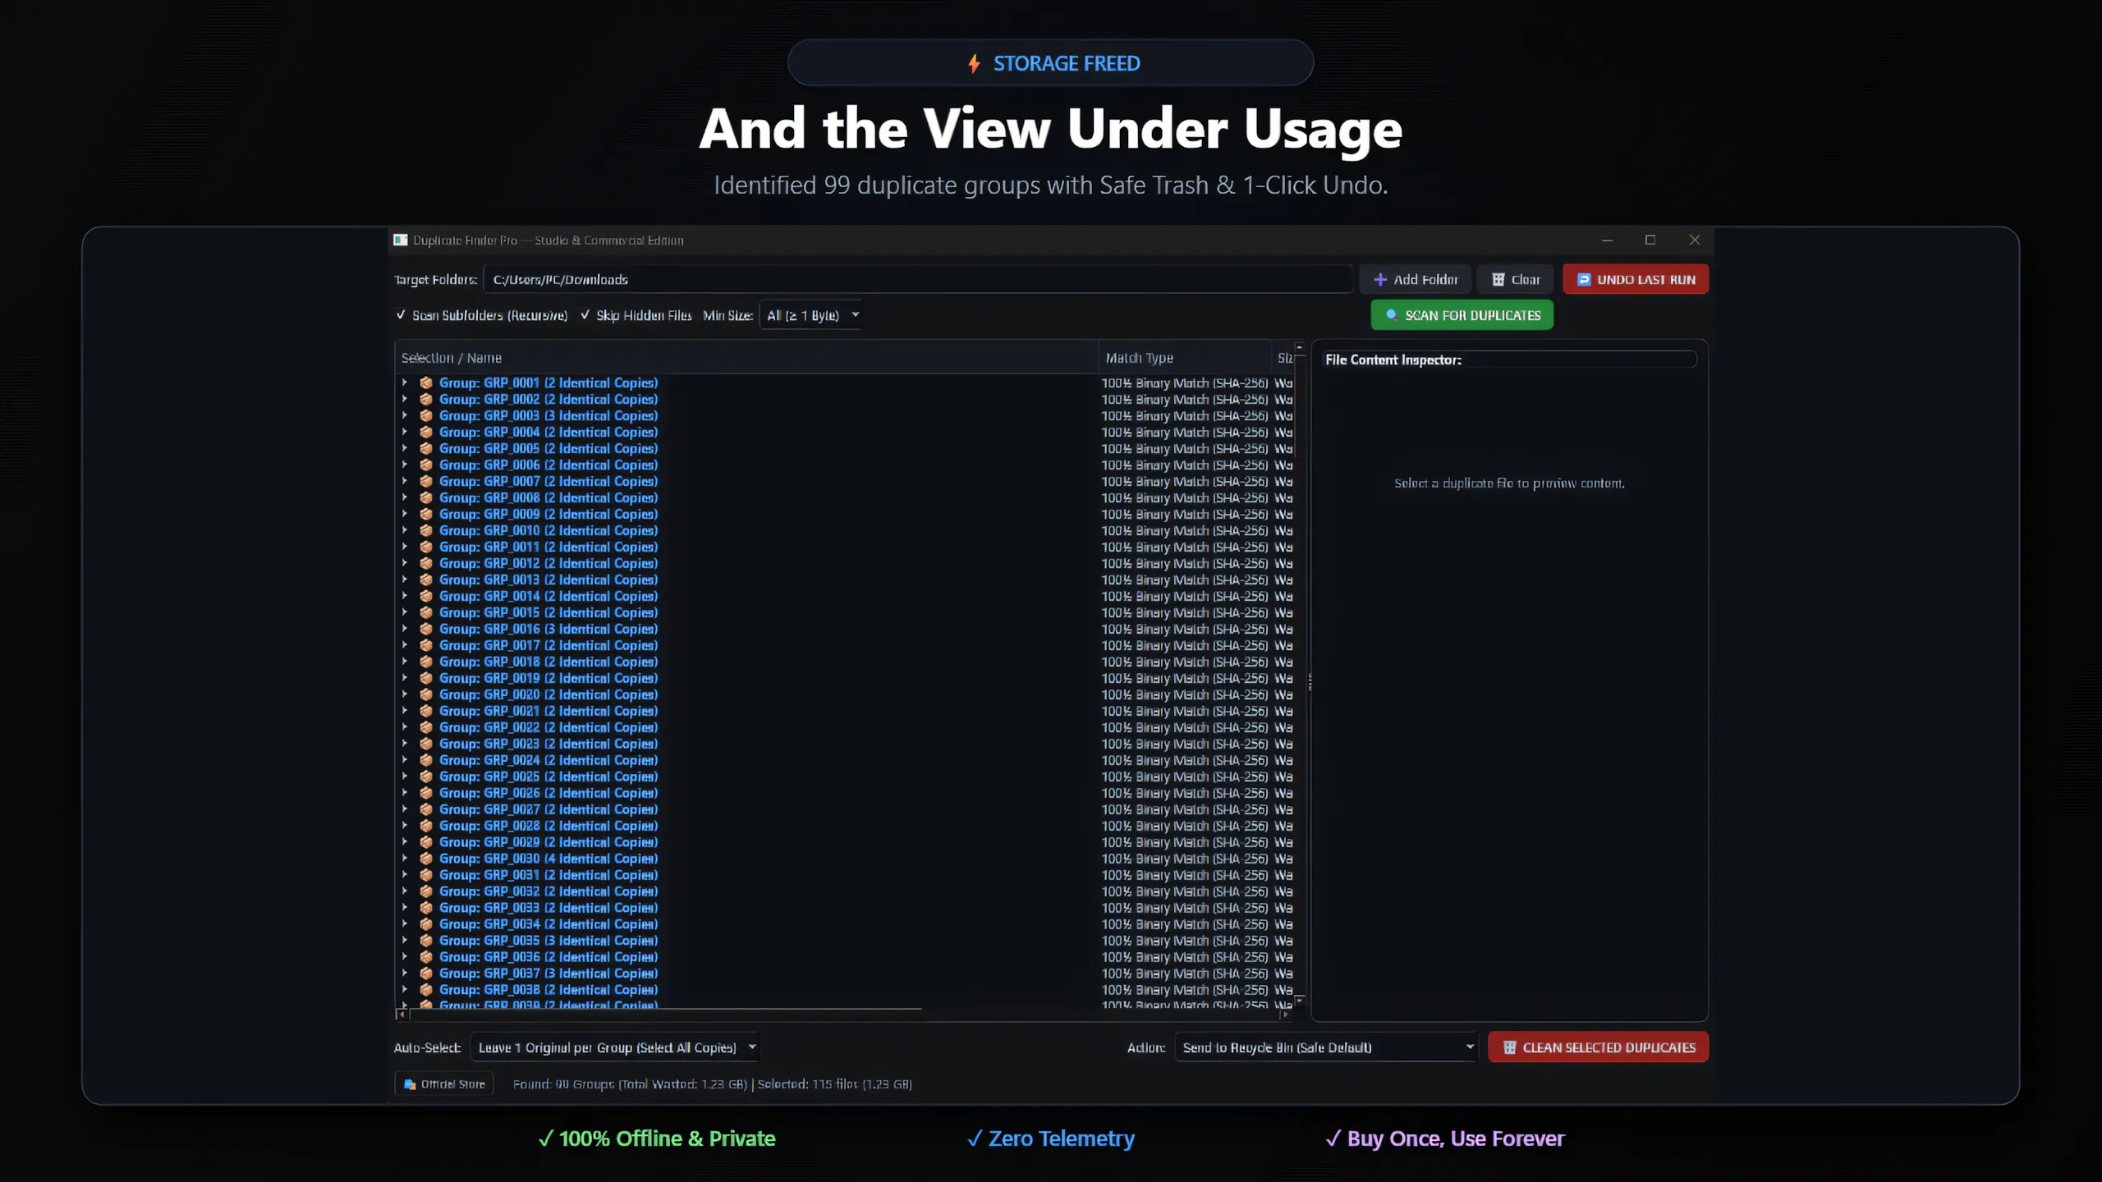Screen dimensions: 2102x1182
Task: Select Group GRP_0004 label text
Action: tap(548, 432)
